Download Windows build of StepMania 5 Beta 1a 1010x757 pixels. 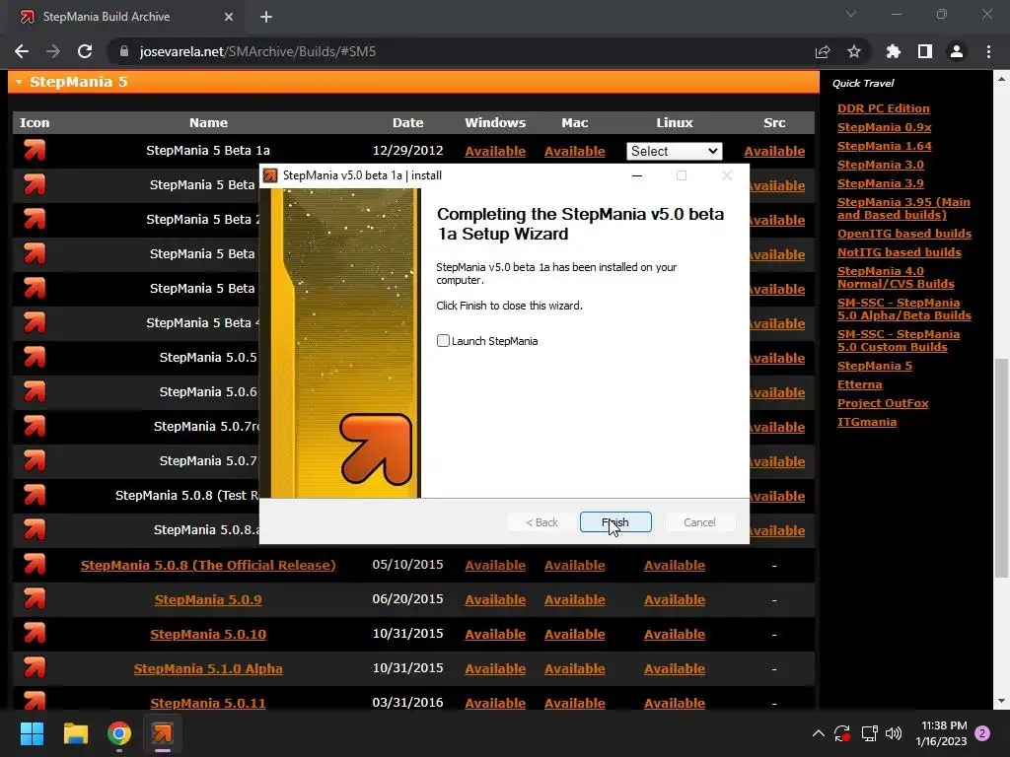[x=495, y=151]
